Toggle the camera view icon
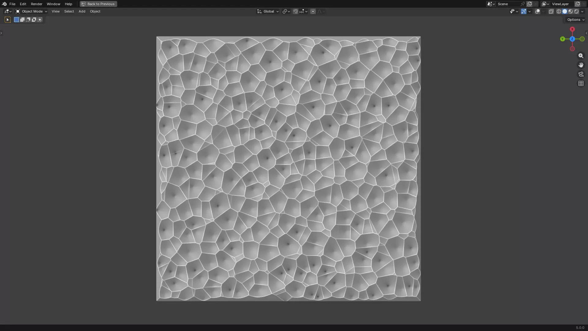 [581, 74]
